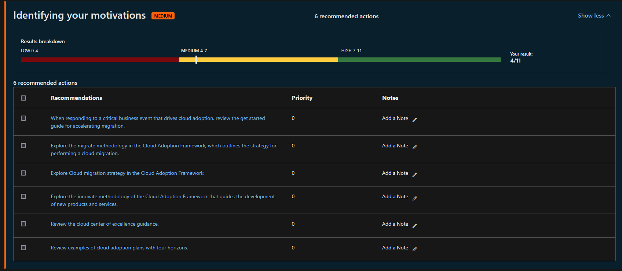The height and width of the screenshot is (271, 622).
Task: Open Explore Cloud migration strategy link
Action: 127,173
